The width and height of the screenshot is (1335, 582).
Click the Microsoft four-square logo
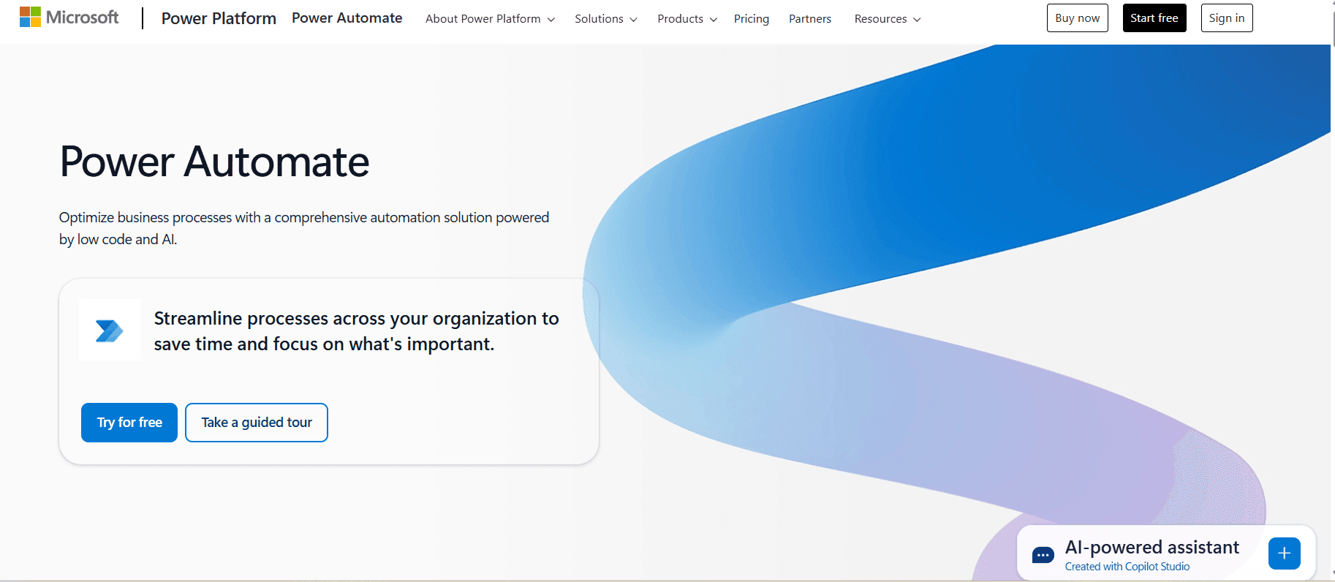(x=30, y=17)
